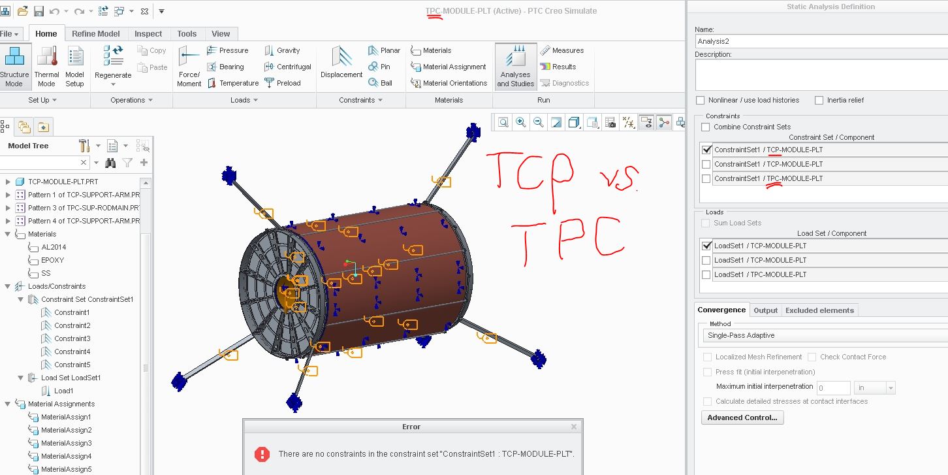
Task: Collapse the Constraint Set ConstraintSet1 tree node
Action: (20, 299)
